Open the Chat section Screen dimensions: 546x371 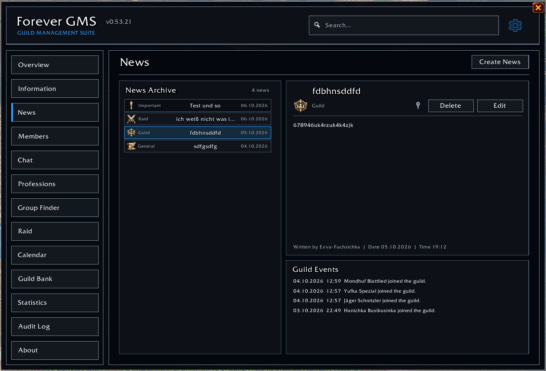click(55, 160)
